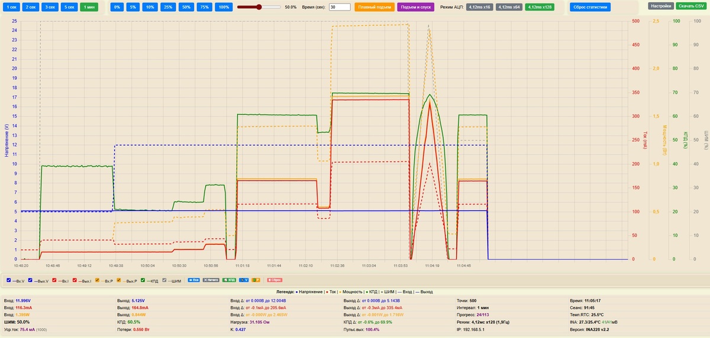
Task: Set PWM to 100%
Action: click(x=223, y=7)
